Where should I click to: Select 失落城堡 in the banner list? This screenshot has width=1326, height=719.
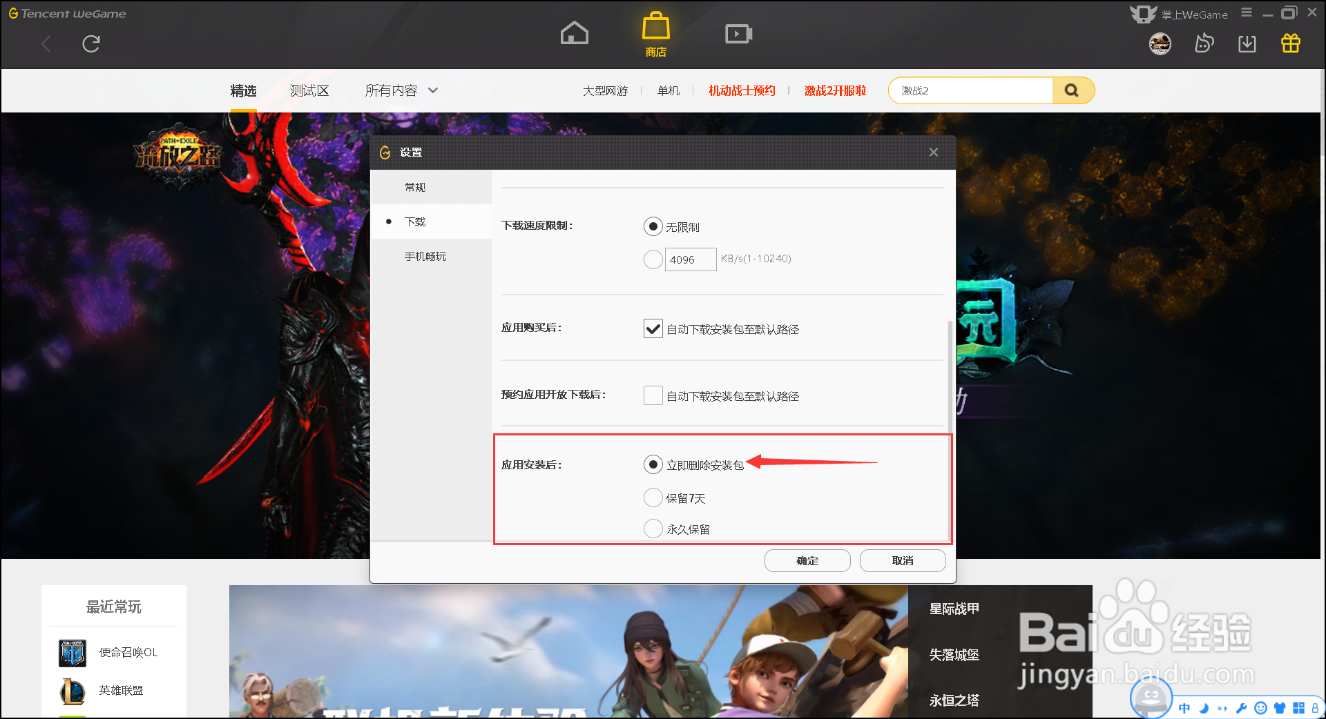coord(954,654)
